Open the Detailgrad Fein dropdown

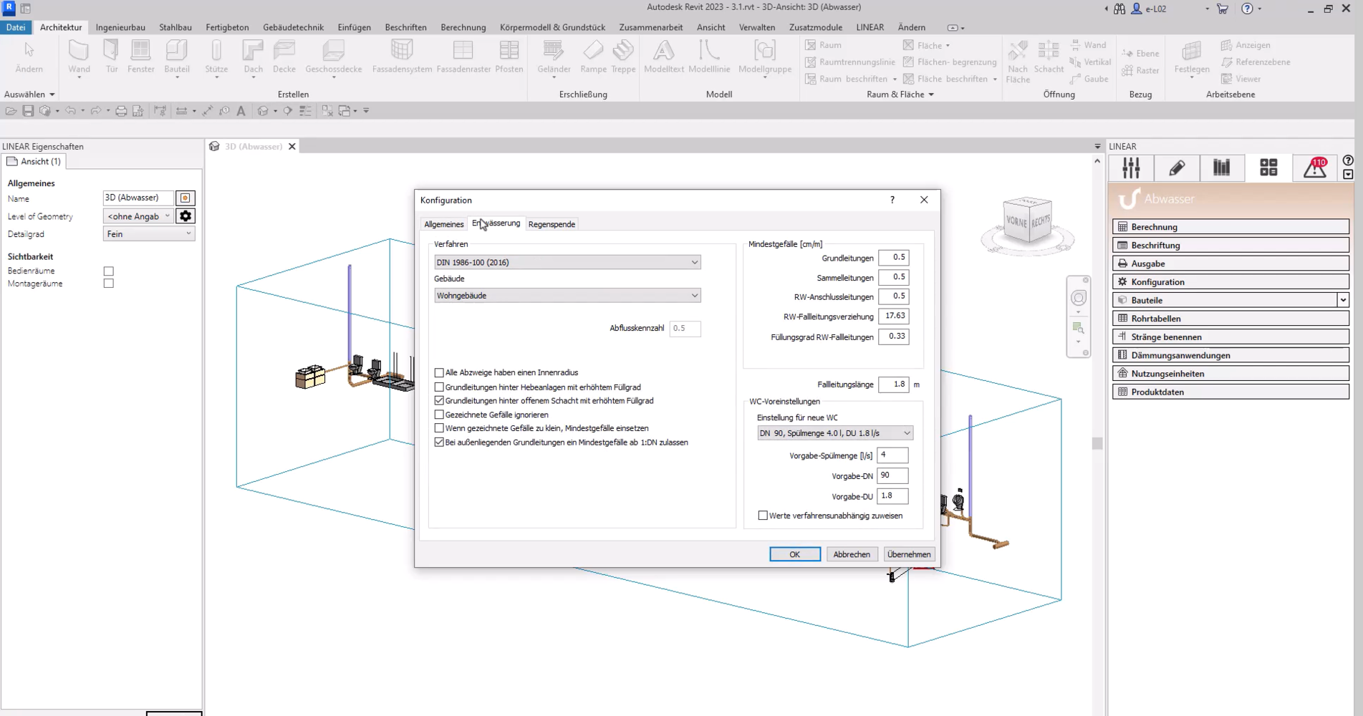click(x=148, y=234)
